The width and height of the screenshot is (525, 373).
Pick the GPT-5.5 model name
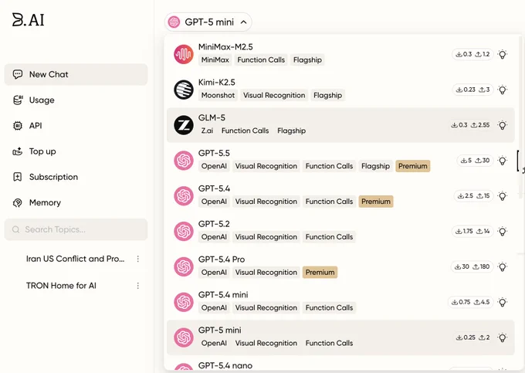pyautogui.click(x=214, y=154)
